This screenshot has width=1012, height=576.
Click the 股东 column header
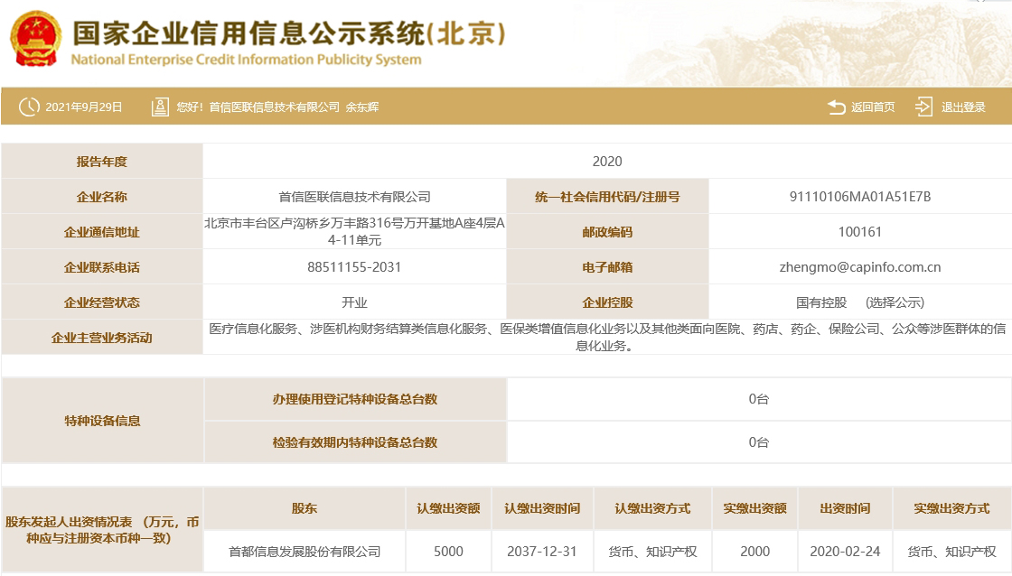(x=304, y=508)
